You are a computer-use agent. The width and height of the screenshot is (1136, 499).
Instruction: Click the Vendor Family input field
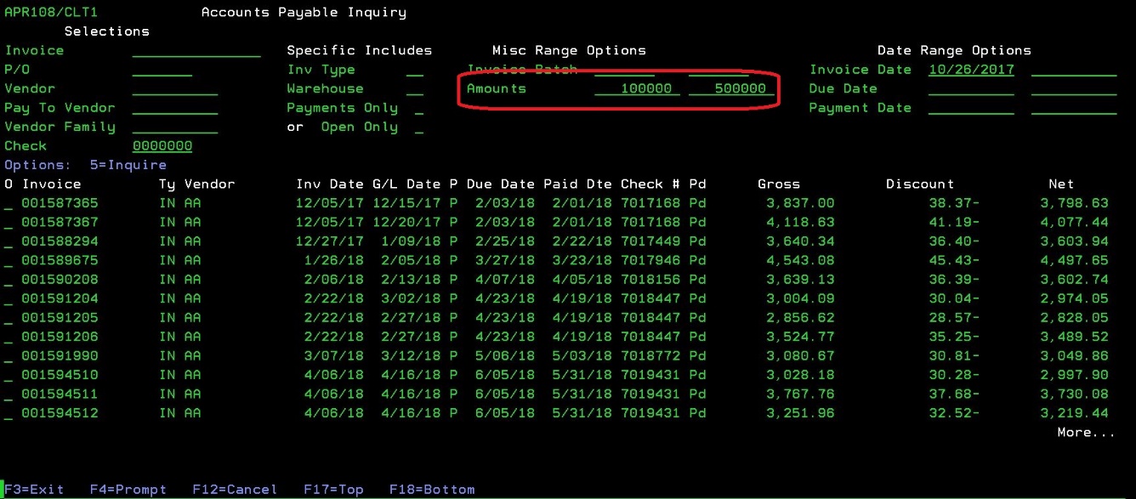click(x=174, y=128)
